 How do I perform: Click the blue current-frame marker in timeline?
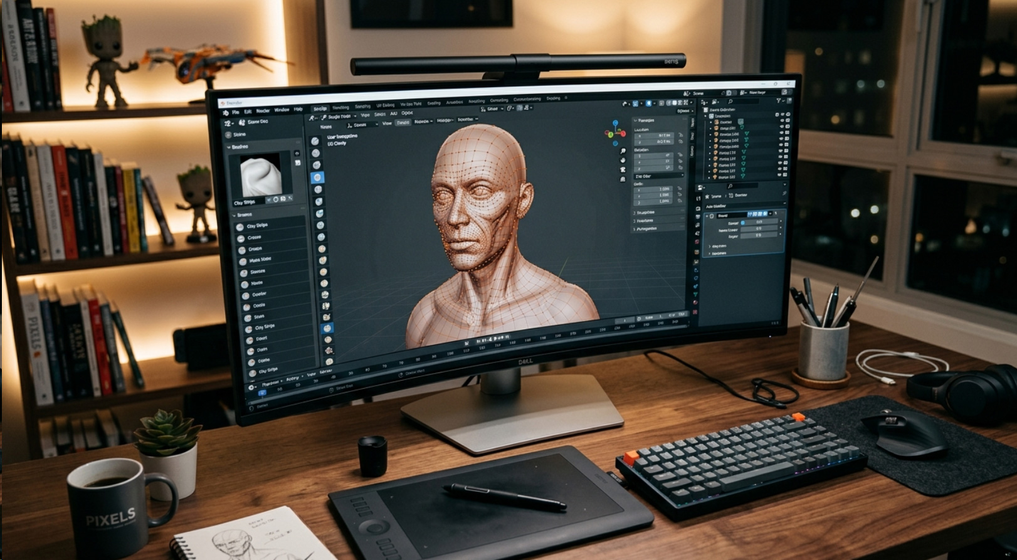(262, 393)
